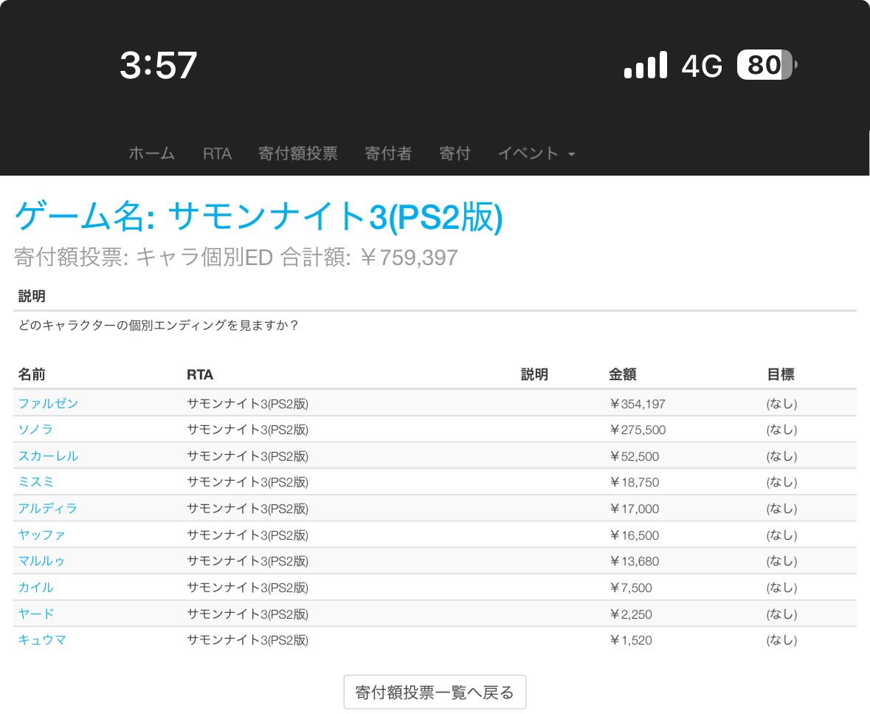Open the スカーレル link
Image resolution: width=870 pixels, height=714 pixels.
click(x=48, y=456)
